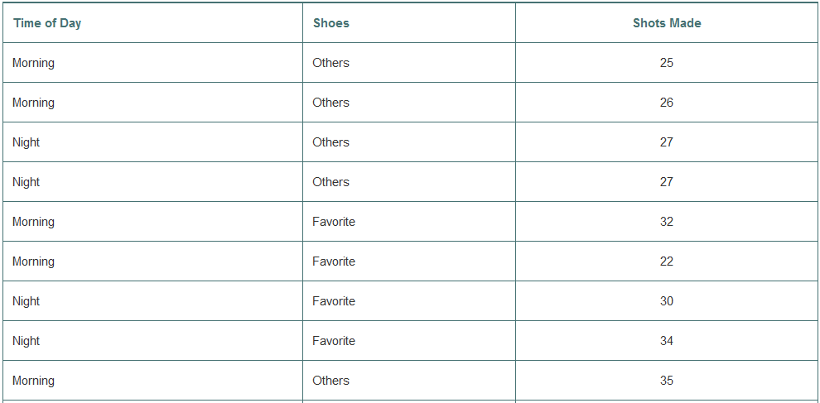Select Favorite in the row with 34 shots
The height and width of the screenshot is (403, 820).
click(x=334, y=341)
